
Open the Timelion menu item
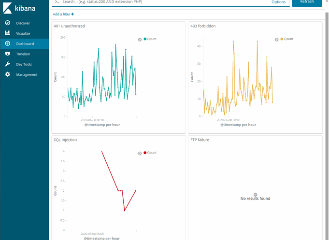coord(23,54)
